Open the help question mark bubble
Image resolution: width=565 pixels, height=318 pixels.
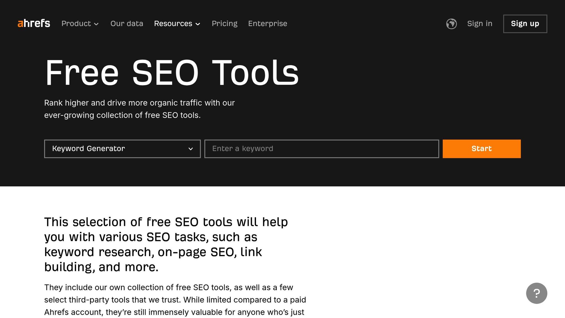tap(536, 293)
